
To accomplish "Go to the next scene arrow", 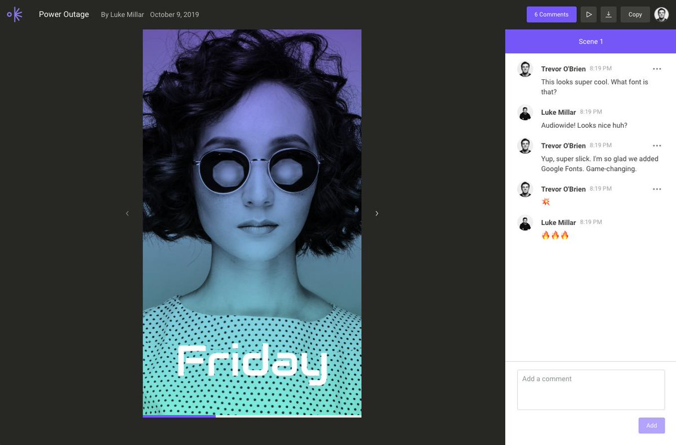I will click(x=377, y=213).
